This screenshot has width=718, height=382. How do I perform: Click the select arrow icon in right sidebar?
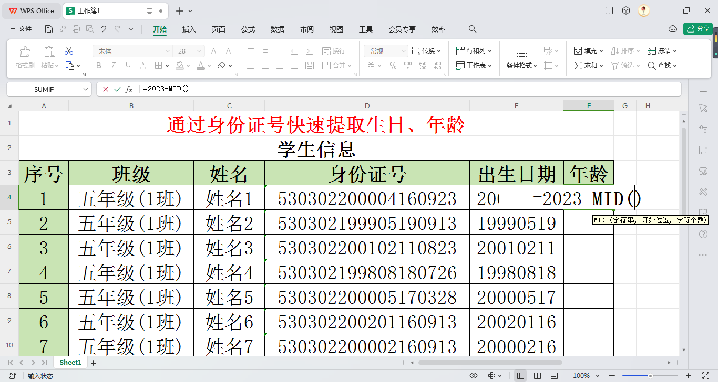coord(703,108)
